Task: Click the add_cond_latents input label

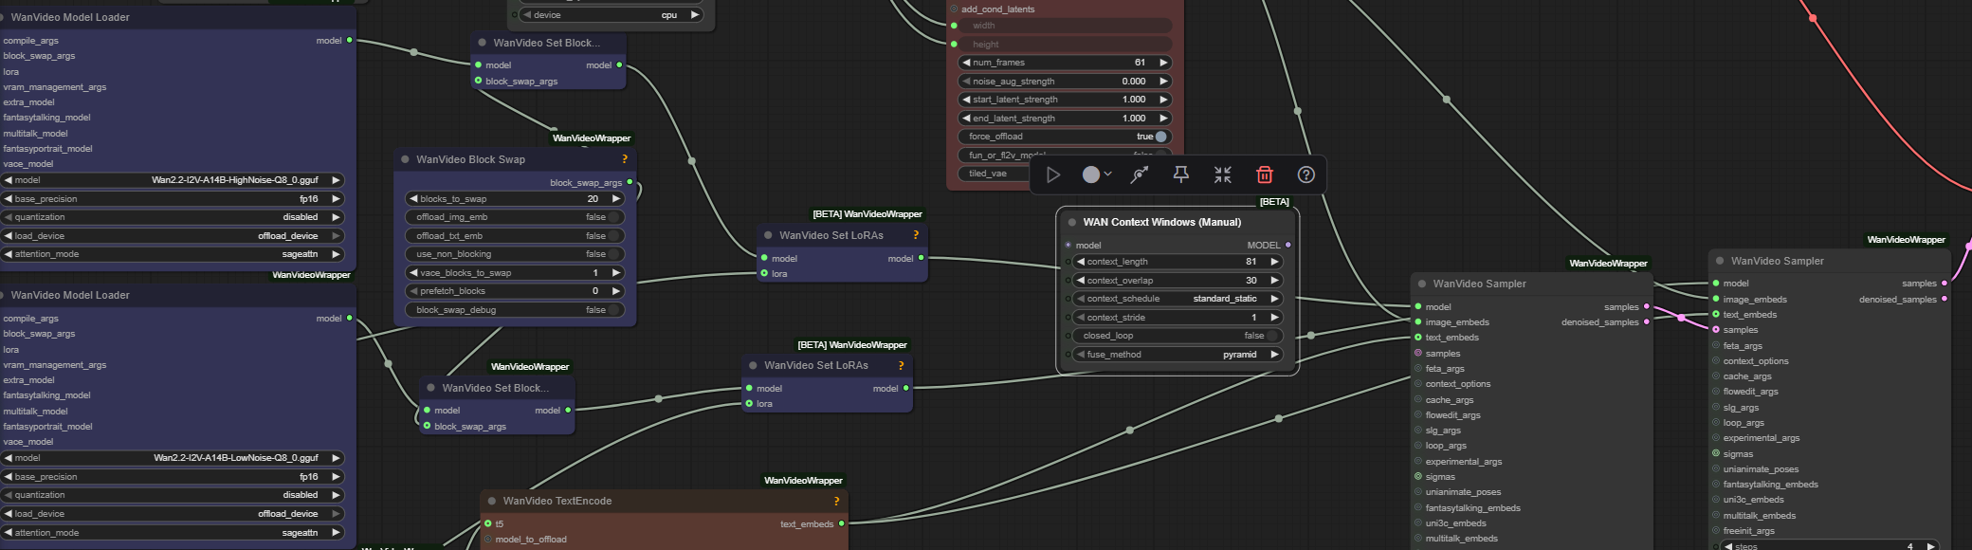Action: click(997, 9)
